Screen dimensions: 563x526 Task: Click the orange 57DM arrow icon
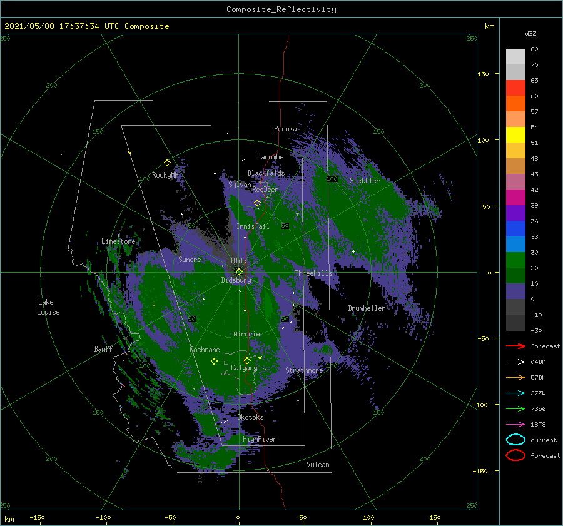pos(515,377)
